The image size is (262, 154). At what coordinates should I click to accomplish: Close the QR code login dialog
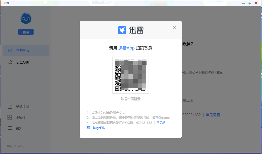pyautogui.click(x=174, y=27)
